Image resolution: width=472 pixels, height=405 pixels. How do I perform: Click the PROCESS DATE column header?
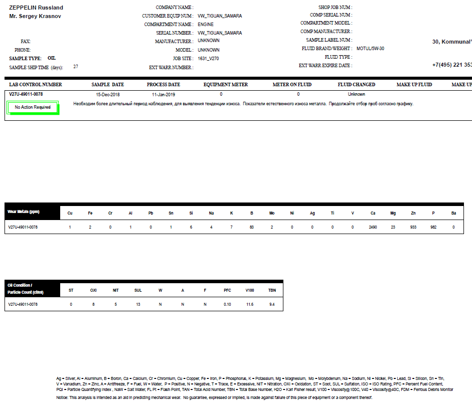164,85
